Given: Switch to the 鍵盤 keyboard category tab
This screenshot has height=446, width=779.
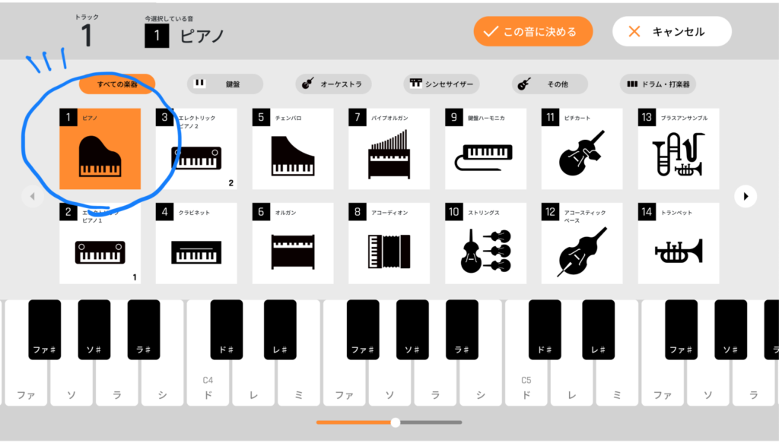Looking at the screenshot, I should pos(225,84).
